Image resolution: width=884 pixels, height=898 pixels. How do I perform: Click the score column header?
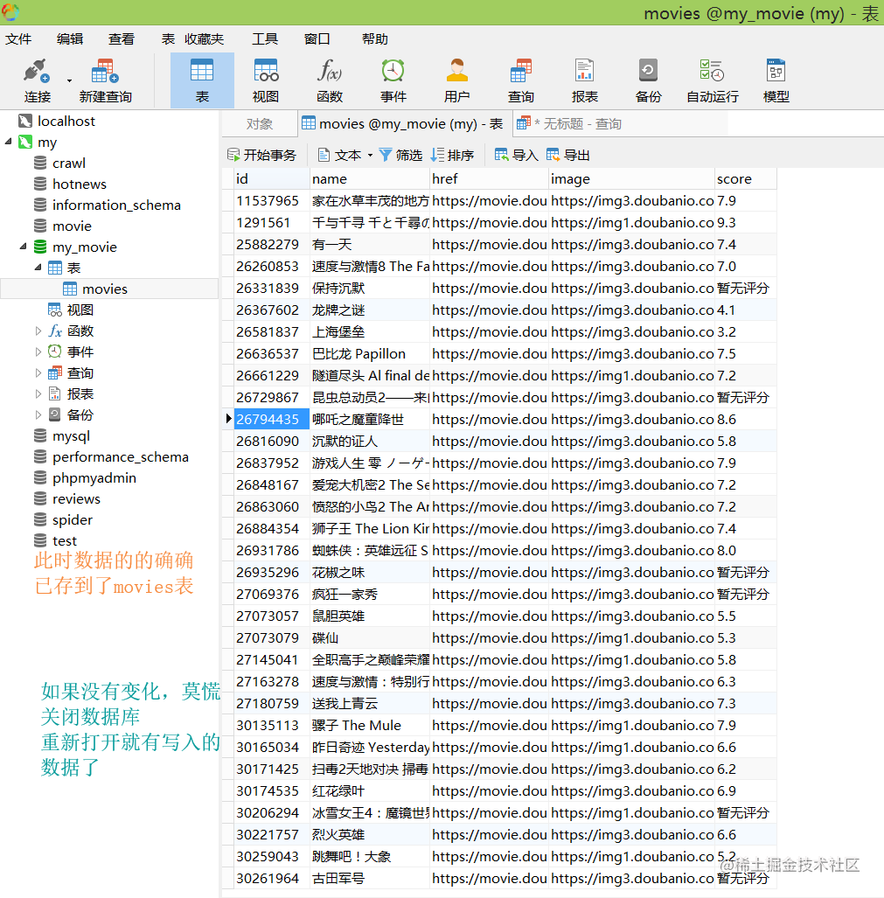(746, 178)
